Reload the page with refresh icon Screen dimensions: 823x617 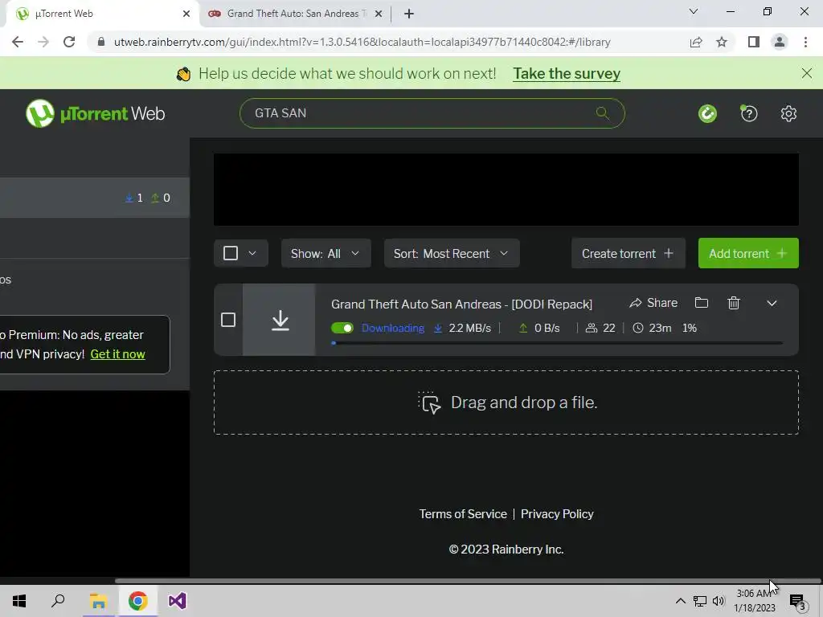pyautogui.click(x=69, y=42)
